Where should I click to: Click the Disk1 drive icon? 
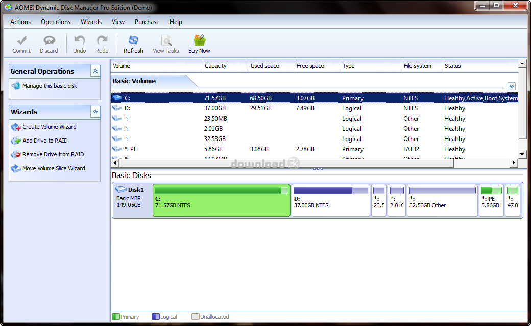point(120,189)
